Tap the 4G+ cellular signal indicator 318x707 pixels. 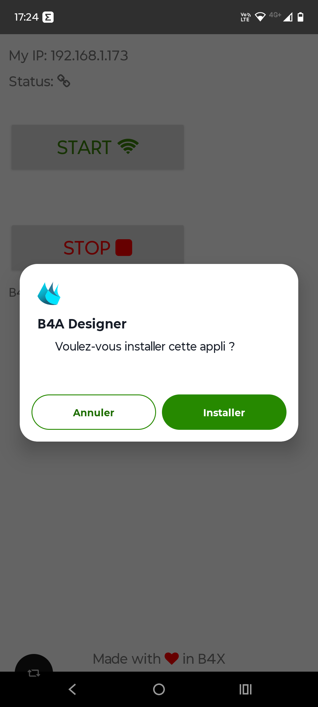click(281, 17)
